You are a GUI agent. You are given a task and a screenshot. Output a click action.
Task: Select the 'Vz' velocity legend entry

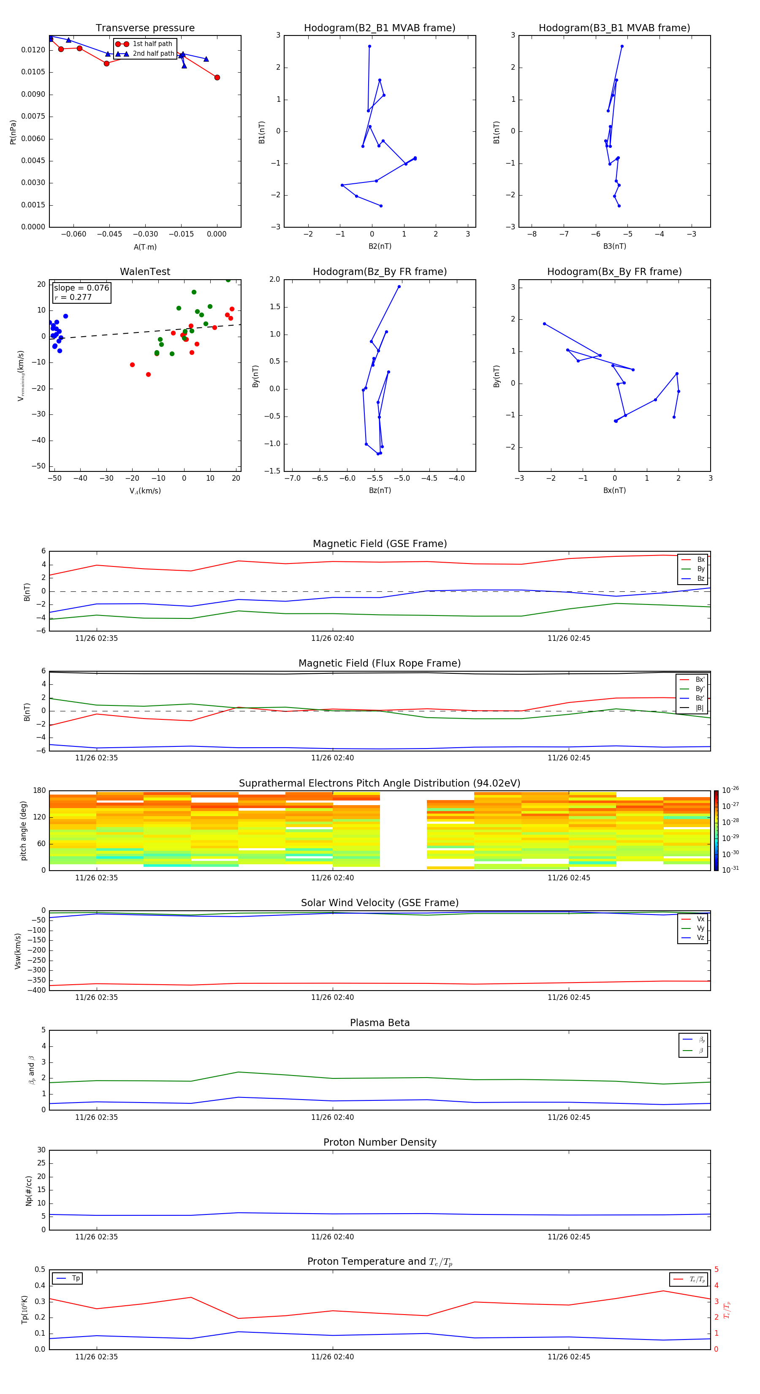(693, 938)
